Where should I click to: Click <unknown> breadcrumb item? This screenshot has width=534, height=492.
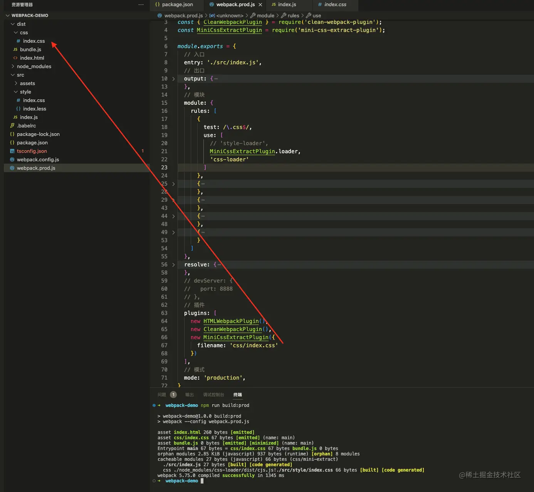coord(230,16)
